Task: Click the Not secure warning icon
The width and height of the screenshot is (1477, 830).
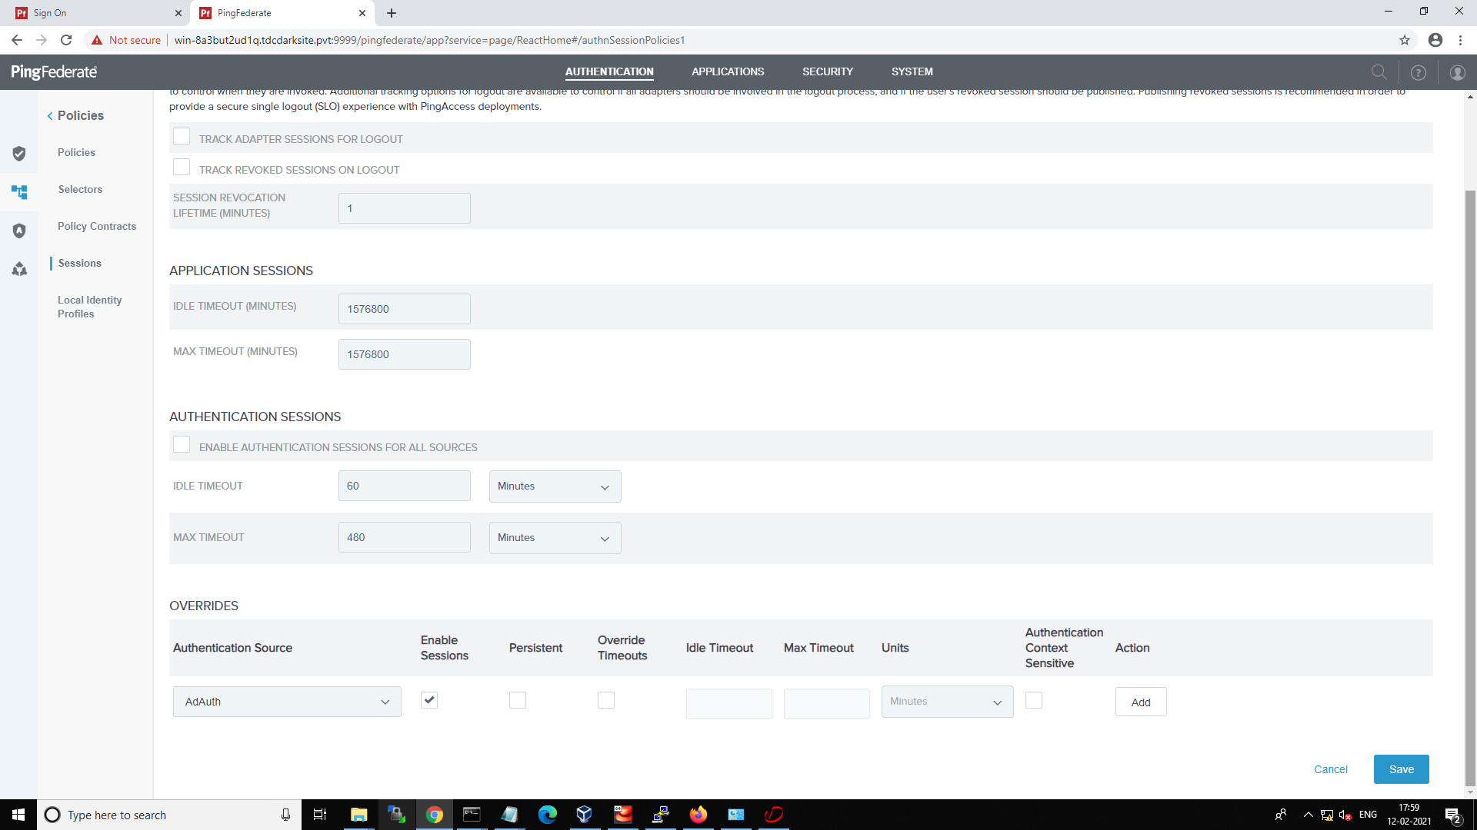Action: pos(97,40)
